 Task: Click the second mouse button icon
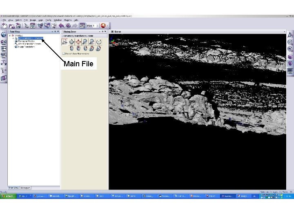(x=78, y=48)
